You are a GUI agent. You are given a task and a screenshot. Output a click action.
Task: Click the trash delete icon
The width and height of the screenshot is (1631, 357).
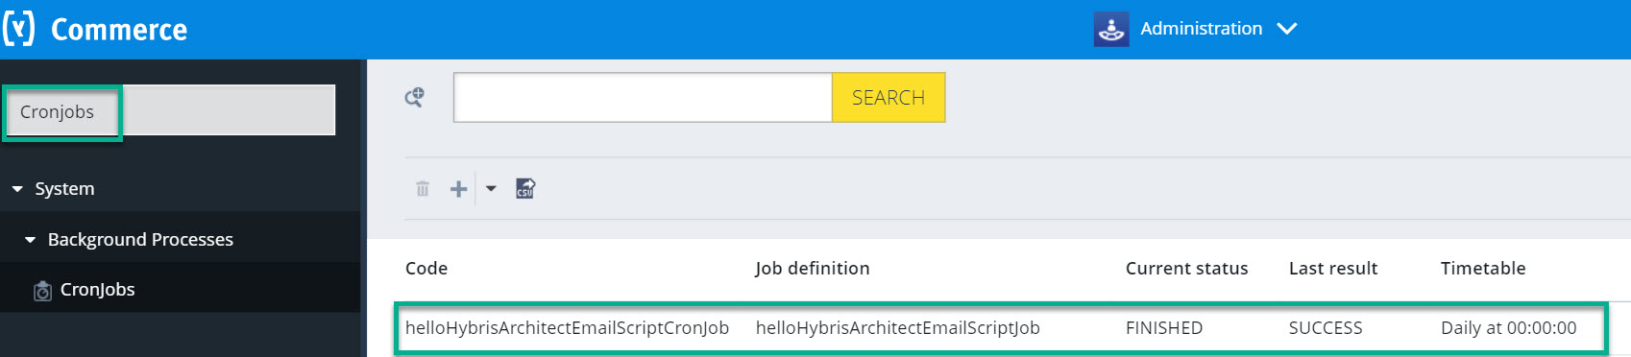[x=423, y=188]
